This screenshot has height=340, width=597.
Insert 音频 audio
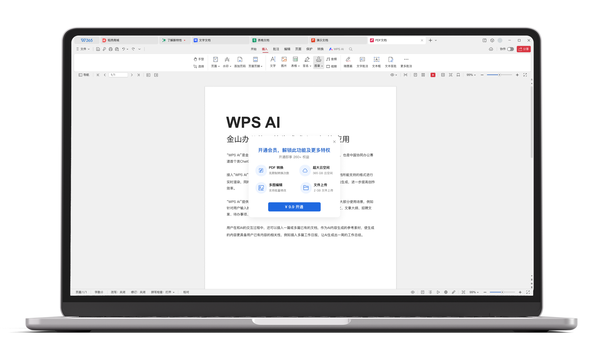tap(332, 59)
